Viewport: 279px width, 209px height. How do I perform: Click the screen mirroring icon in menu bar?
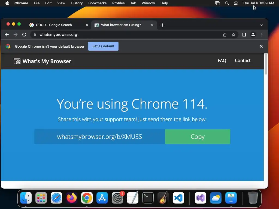(x=217, y=3)
